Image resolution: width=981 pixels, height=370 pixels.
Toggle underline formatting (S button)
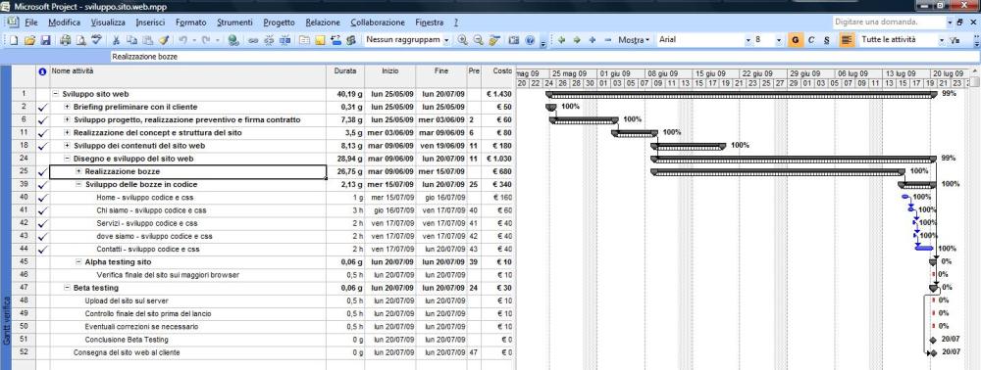coord(826,40)
